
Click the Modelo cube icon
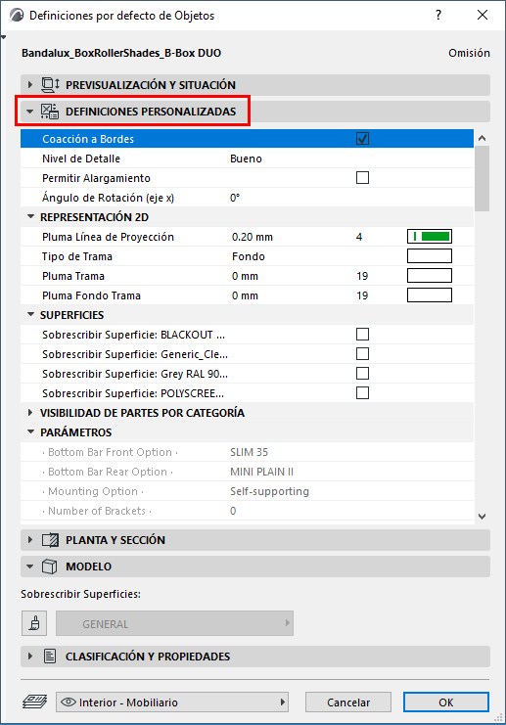pyautogui.click(x=50, y=566)
